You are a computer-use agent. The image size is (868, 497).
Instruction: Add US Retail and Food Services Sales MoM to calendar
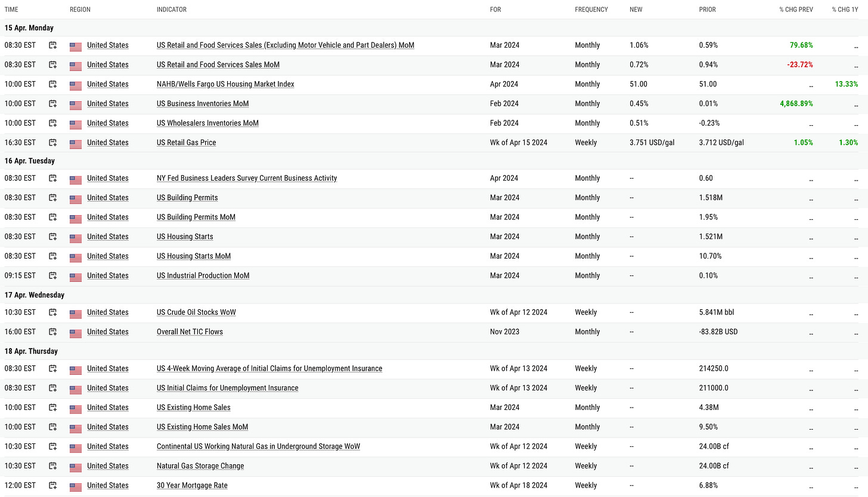point(52,64)
